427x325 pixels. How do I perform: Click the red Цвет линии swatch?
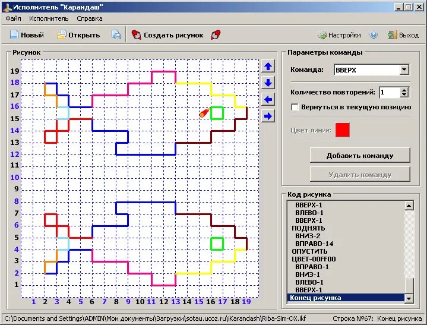tap(342, 130)
